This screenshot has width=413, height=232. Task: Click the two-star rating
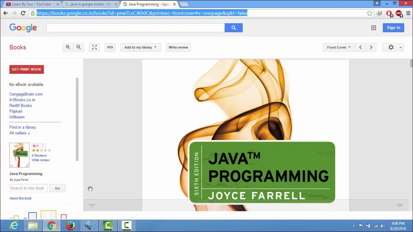click(41, 150)
